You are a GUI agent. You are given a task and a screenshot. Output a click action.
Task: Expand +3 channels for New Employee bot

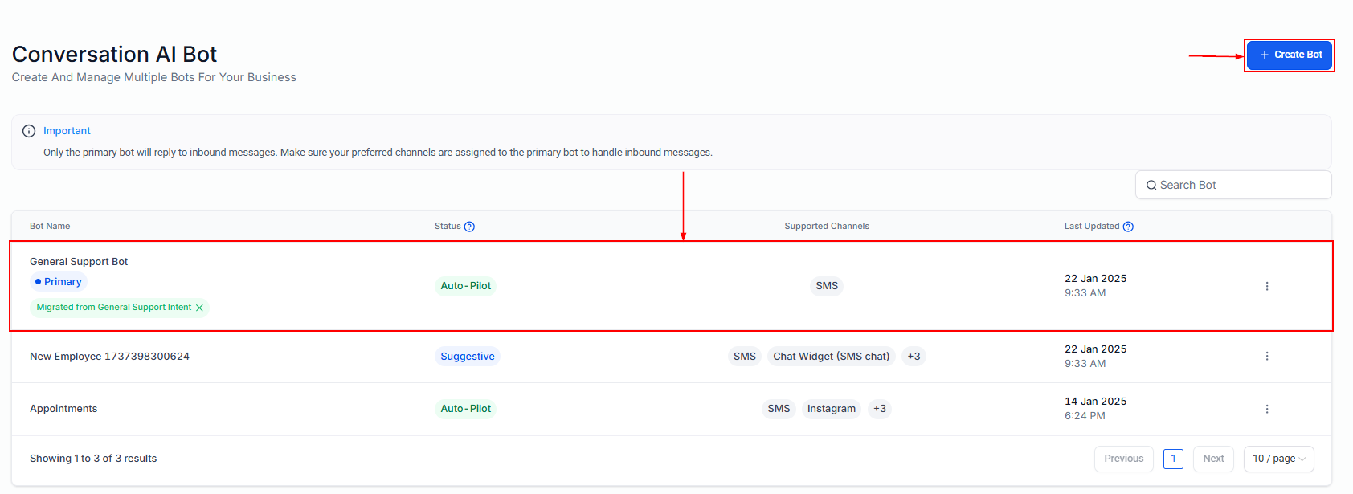914,357
